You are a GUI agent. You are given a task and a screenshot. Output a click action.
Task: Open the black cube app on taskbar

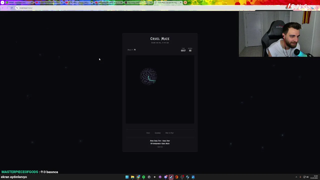(x=154, y=177)
